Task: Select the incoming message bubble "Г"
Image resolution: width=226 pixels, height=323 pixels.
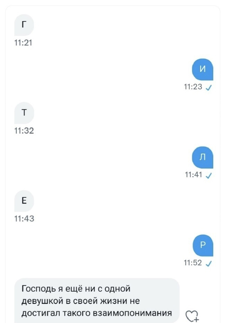Action: point(24,25)
